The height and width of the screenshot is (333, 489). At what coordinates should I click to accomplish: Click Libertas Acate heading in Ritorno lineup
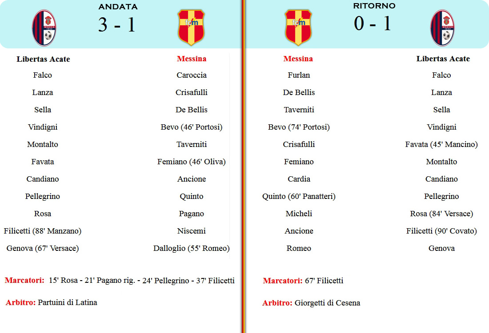(443, 59)
